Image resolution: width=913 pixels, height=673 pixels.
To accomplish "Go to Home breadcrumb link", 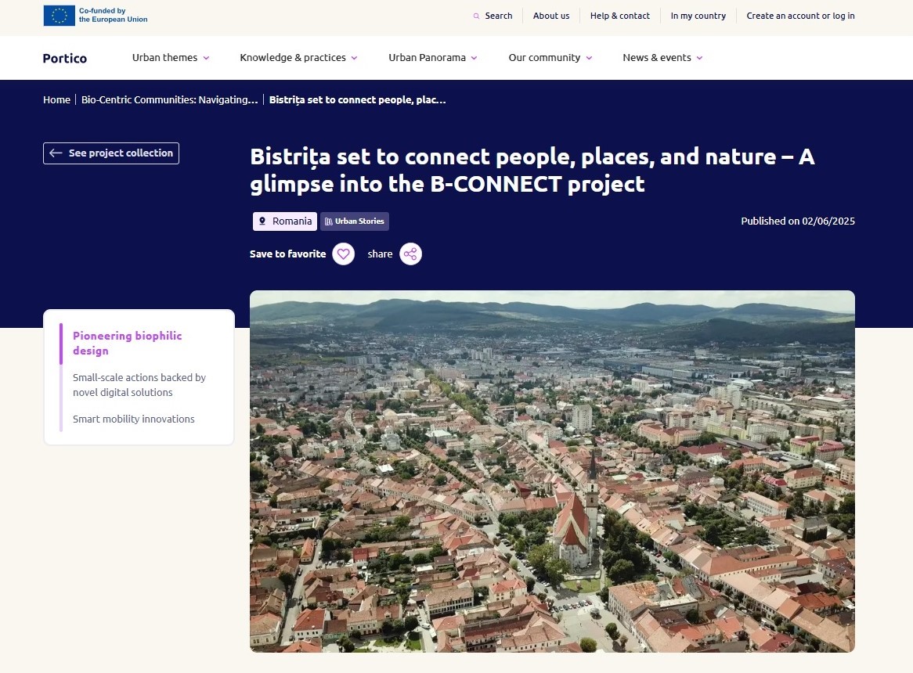I will tap(56, 100).
